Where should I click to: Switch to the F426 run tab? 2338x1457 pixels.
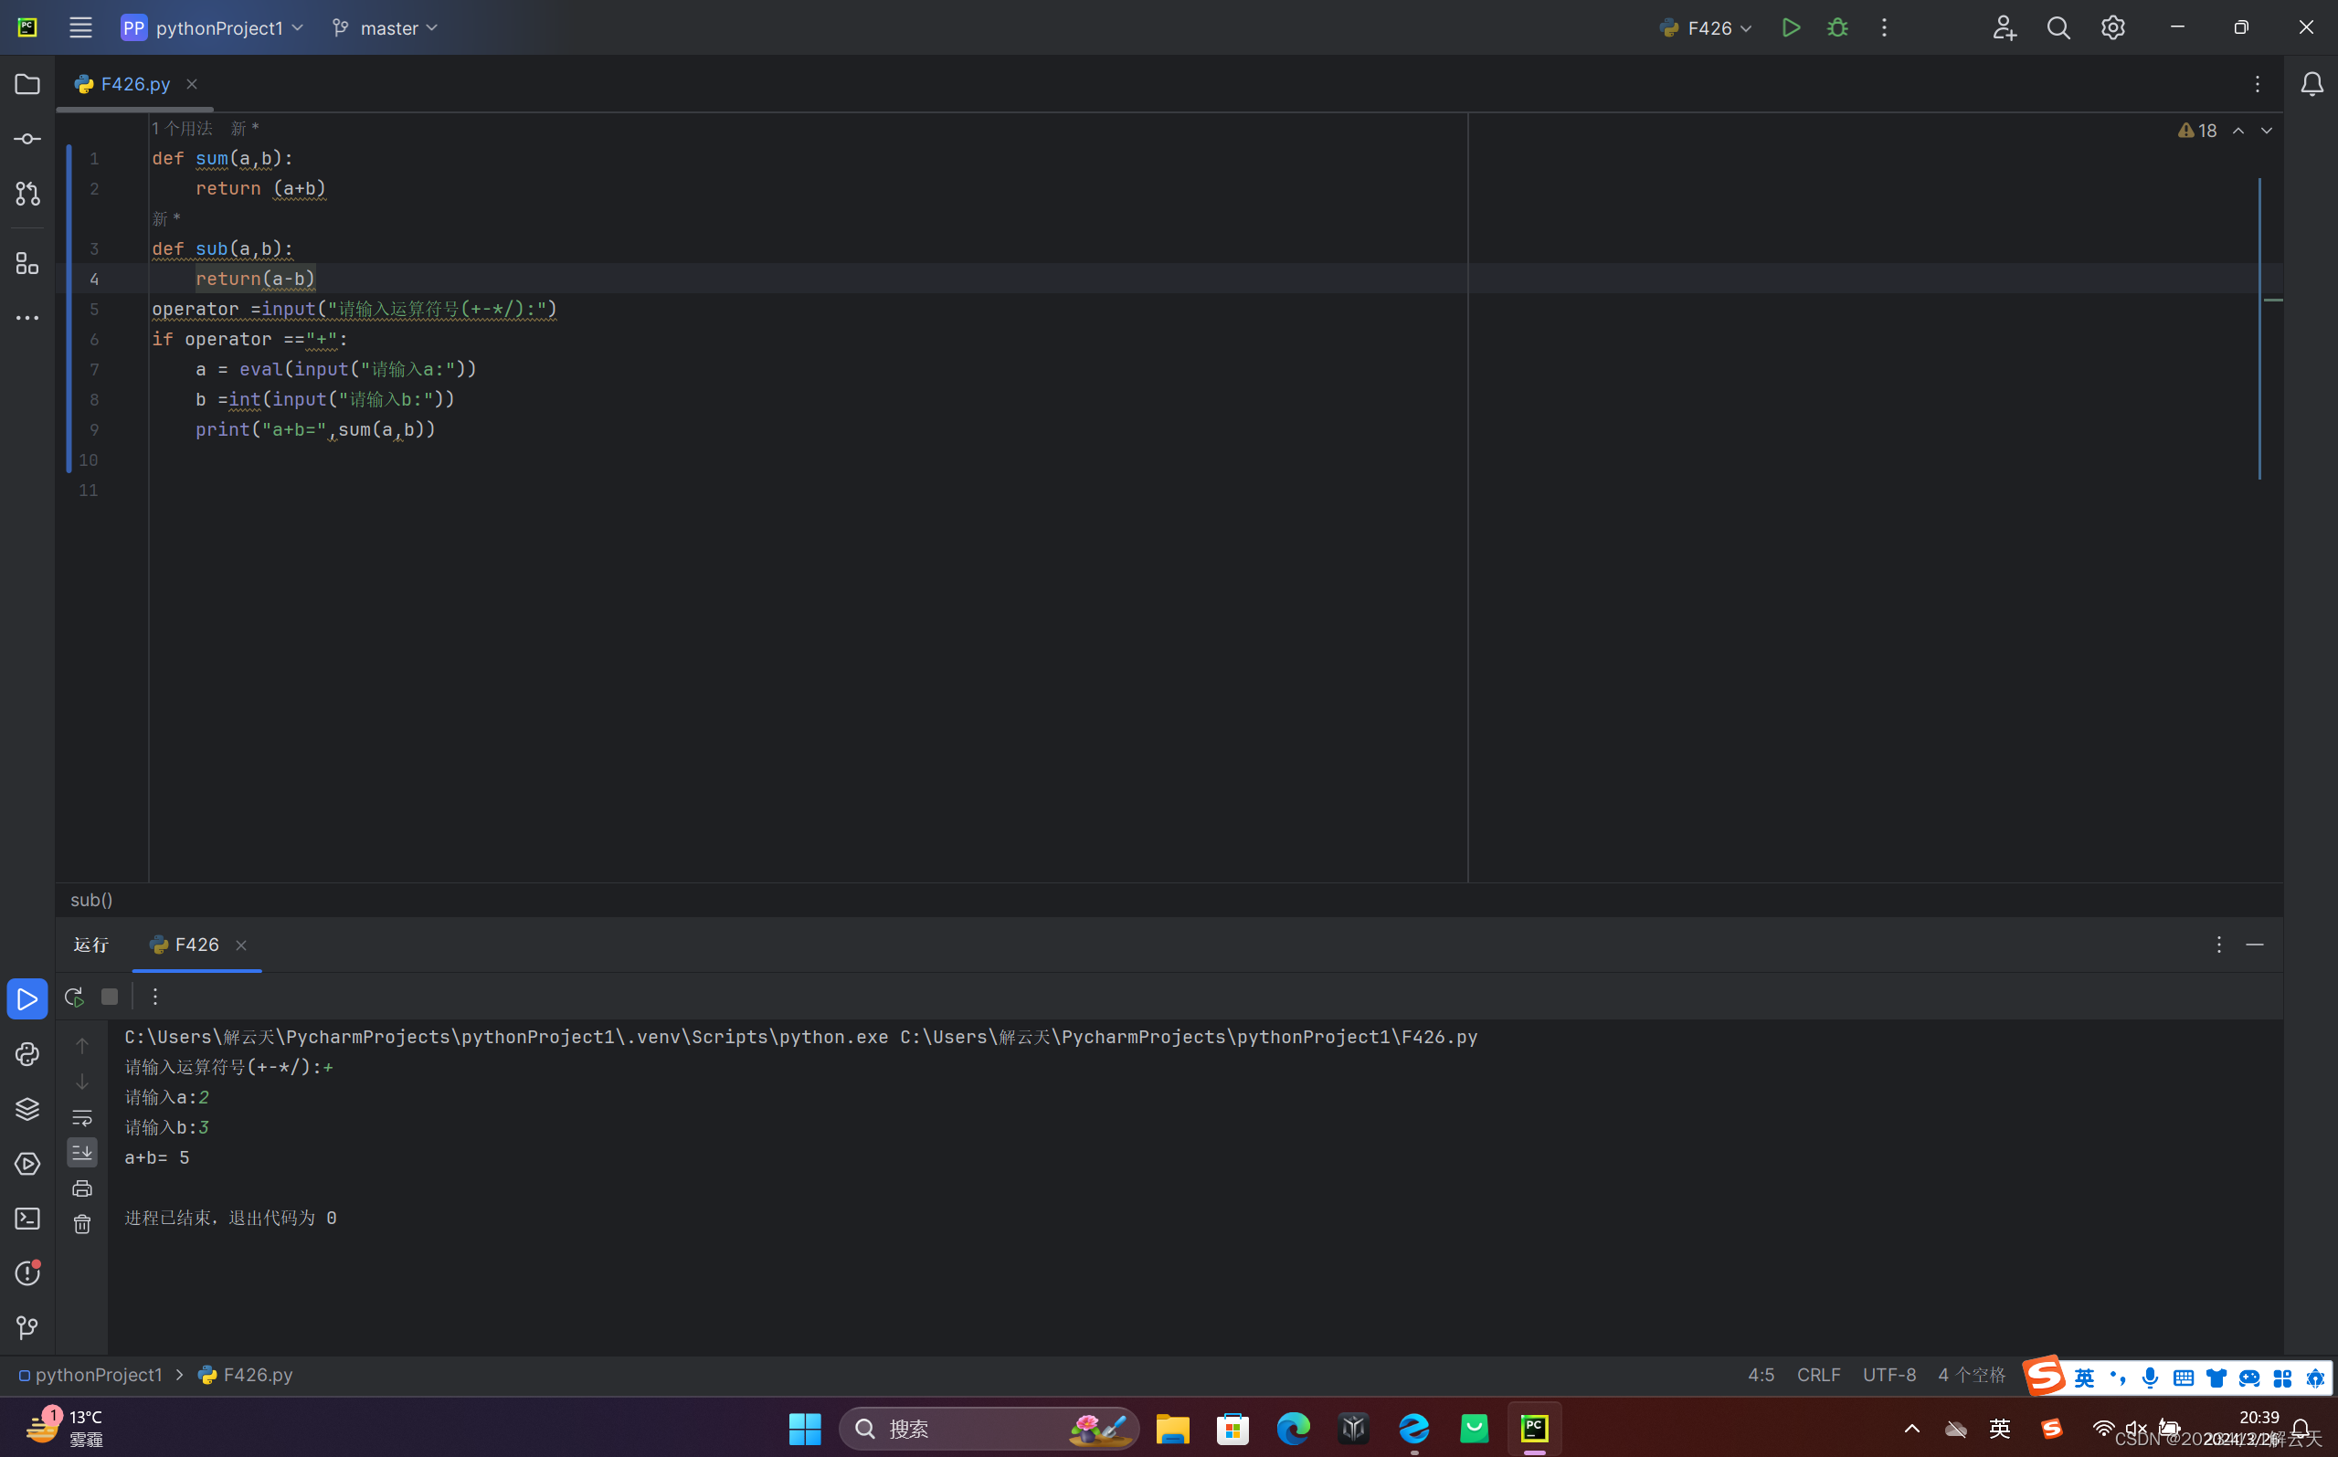point(196,945)
